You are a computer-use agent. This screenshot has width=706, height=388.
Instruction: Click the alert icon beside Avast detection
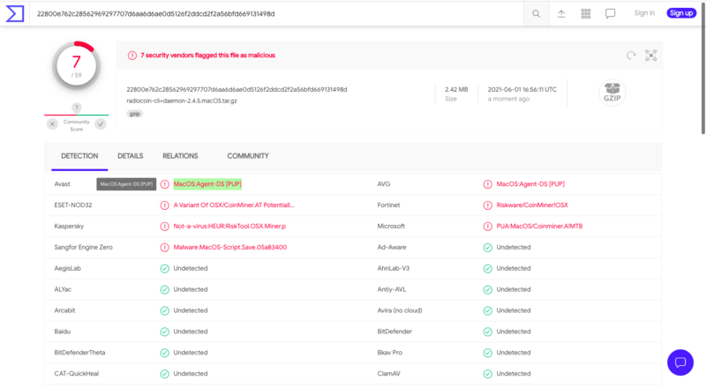165,184
